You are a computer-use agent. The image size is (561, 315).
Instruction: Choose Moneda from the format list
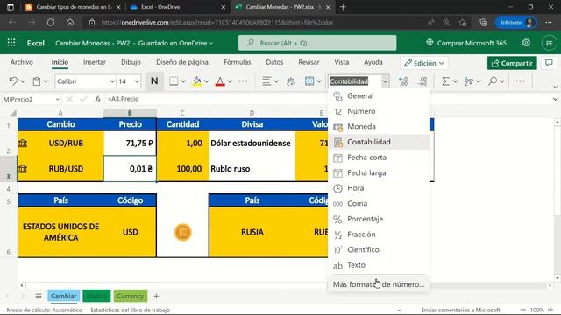tap(379, 126)
